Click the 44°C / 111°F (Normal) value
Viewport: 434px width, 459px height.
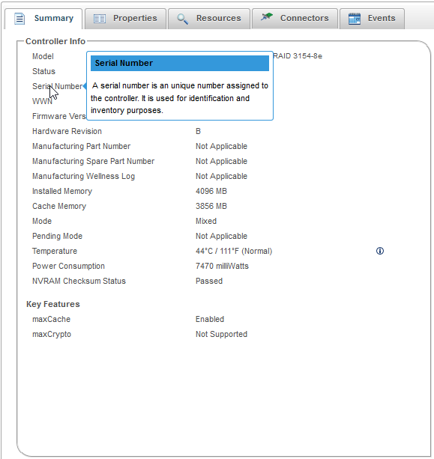point(234,251)
